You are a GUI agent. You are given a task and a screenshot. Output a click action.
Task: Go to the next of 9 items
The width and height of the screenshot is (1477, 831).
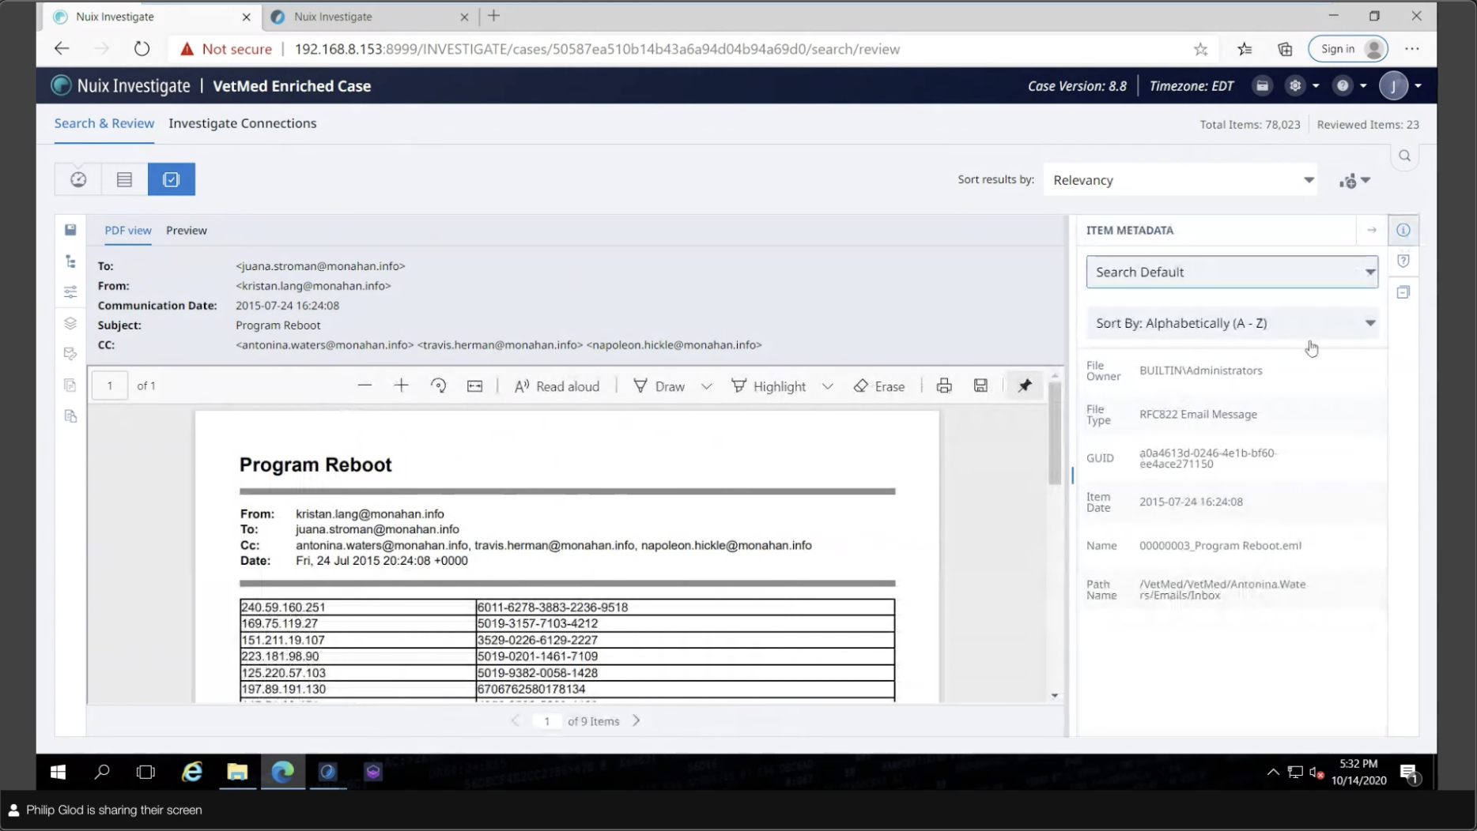(637, 720)
